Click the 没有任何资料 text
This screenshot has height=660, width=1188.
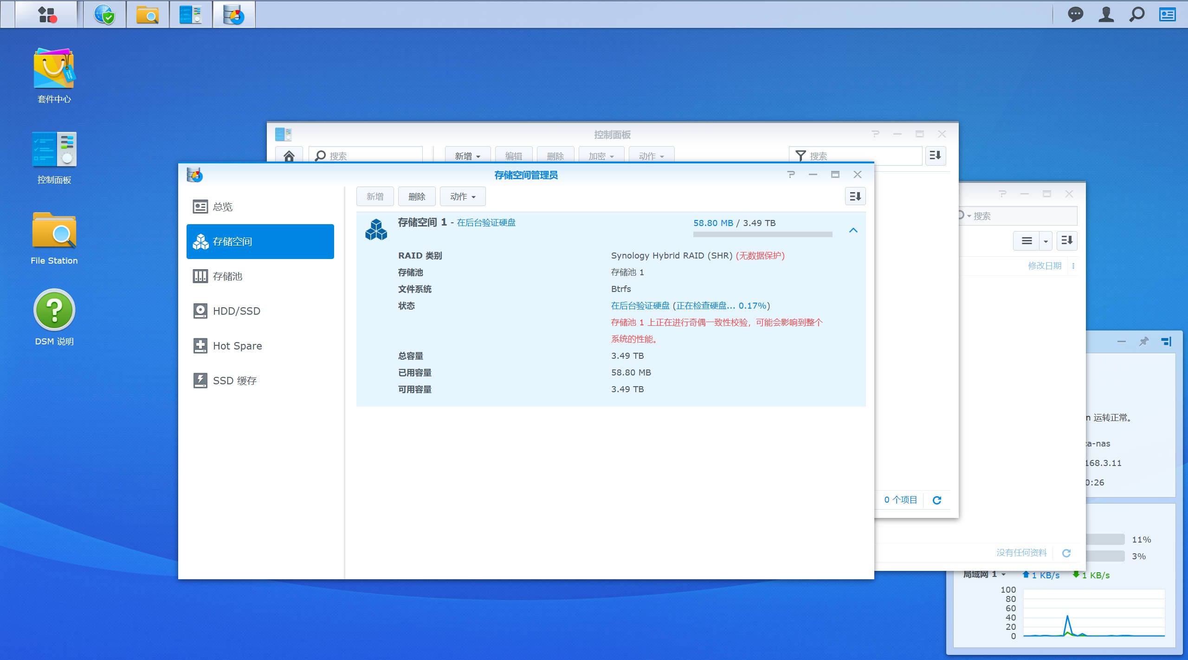click(1021, 552)
